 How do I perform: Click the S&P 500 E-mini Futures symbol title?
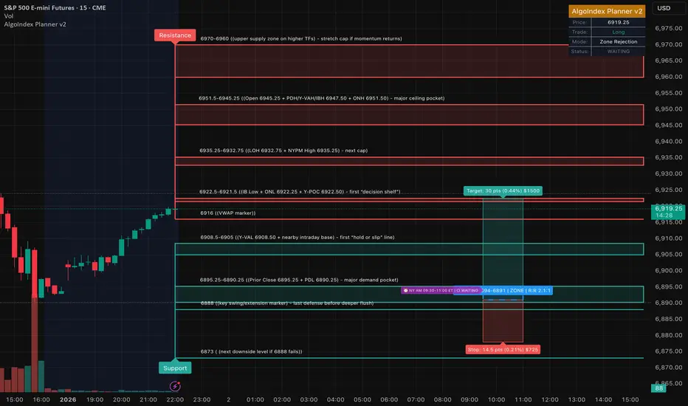coord(55,7)
